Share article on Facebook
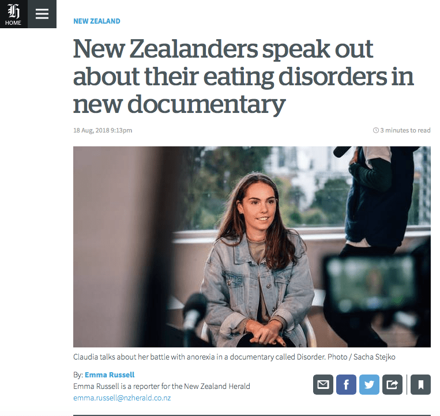The width and height of the screenshot is (440, 416). (x=346, y=384)
